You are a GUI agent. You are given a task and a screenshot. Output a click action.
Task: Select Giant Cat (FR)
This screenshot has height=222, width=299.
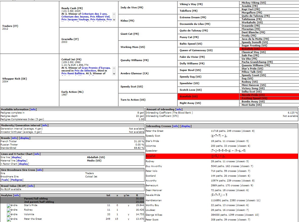click(130, 34)
